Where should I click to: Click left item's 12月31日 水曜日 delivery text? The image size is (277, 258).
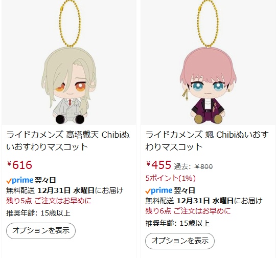[x=66, y=190]
